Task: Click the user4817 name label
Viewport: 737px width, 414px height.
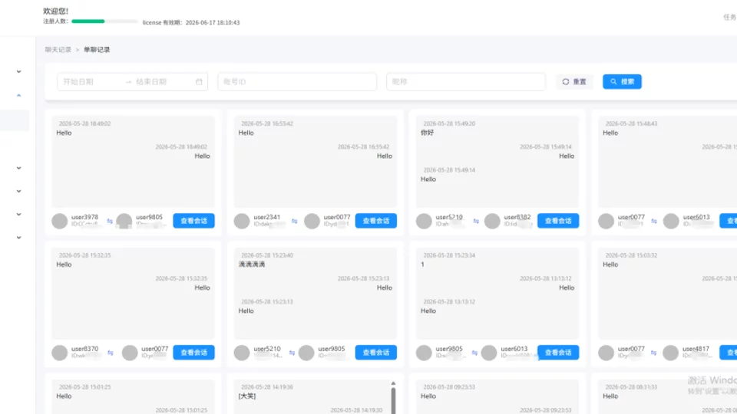Action: coord(696,349)
